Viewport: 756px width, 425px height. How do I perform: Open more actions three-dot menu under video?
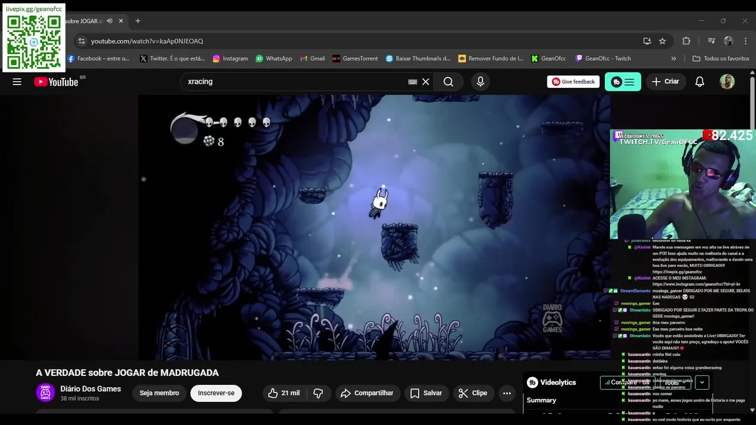point(507,393)
